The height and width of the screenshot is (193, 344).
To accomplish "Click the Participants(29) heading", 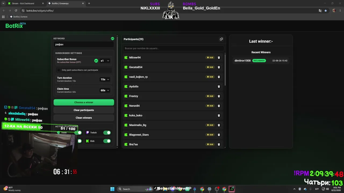I will click(134, 39).
